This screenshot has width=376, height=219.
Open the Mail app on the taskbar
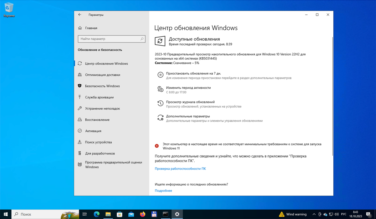pyautogui.click(x=131, y=214)
